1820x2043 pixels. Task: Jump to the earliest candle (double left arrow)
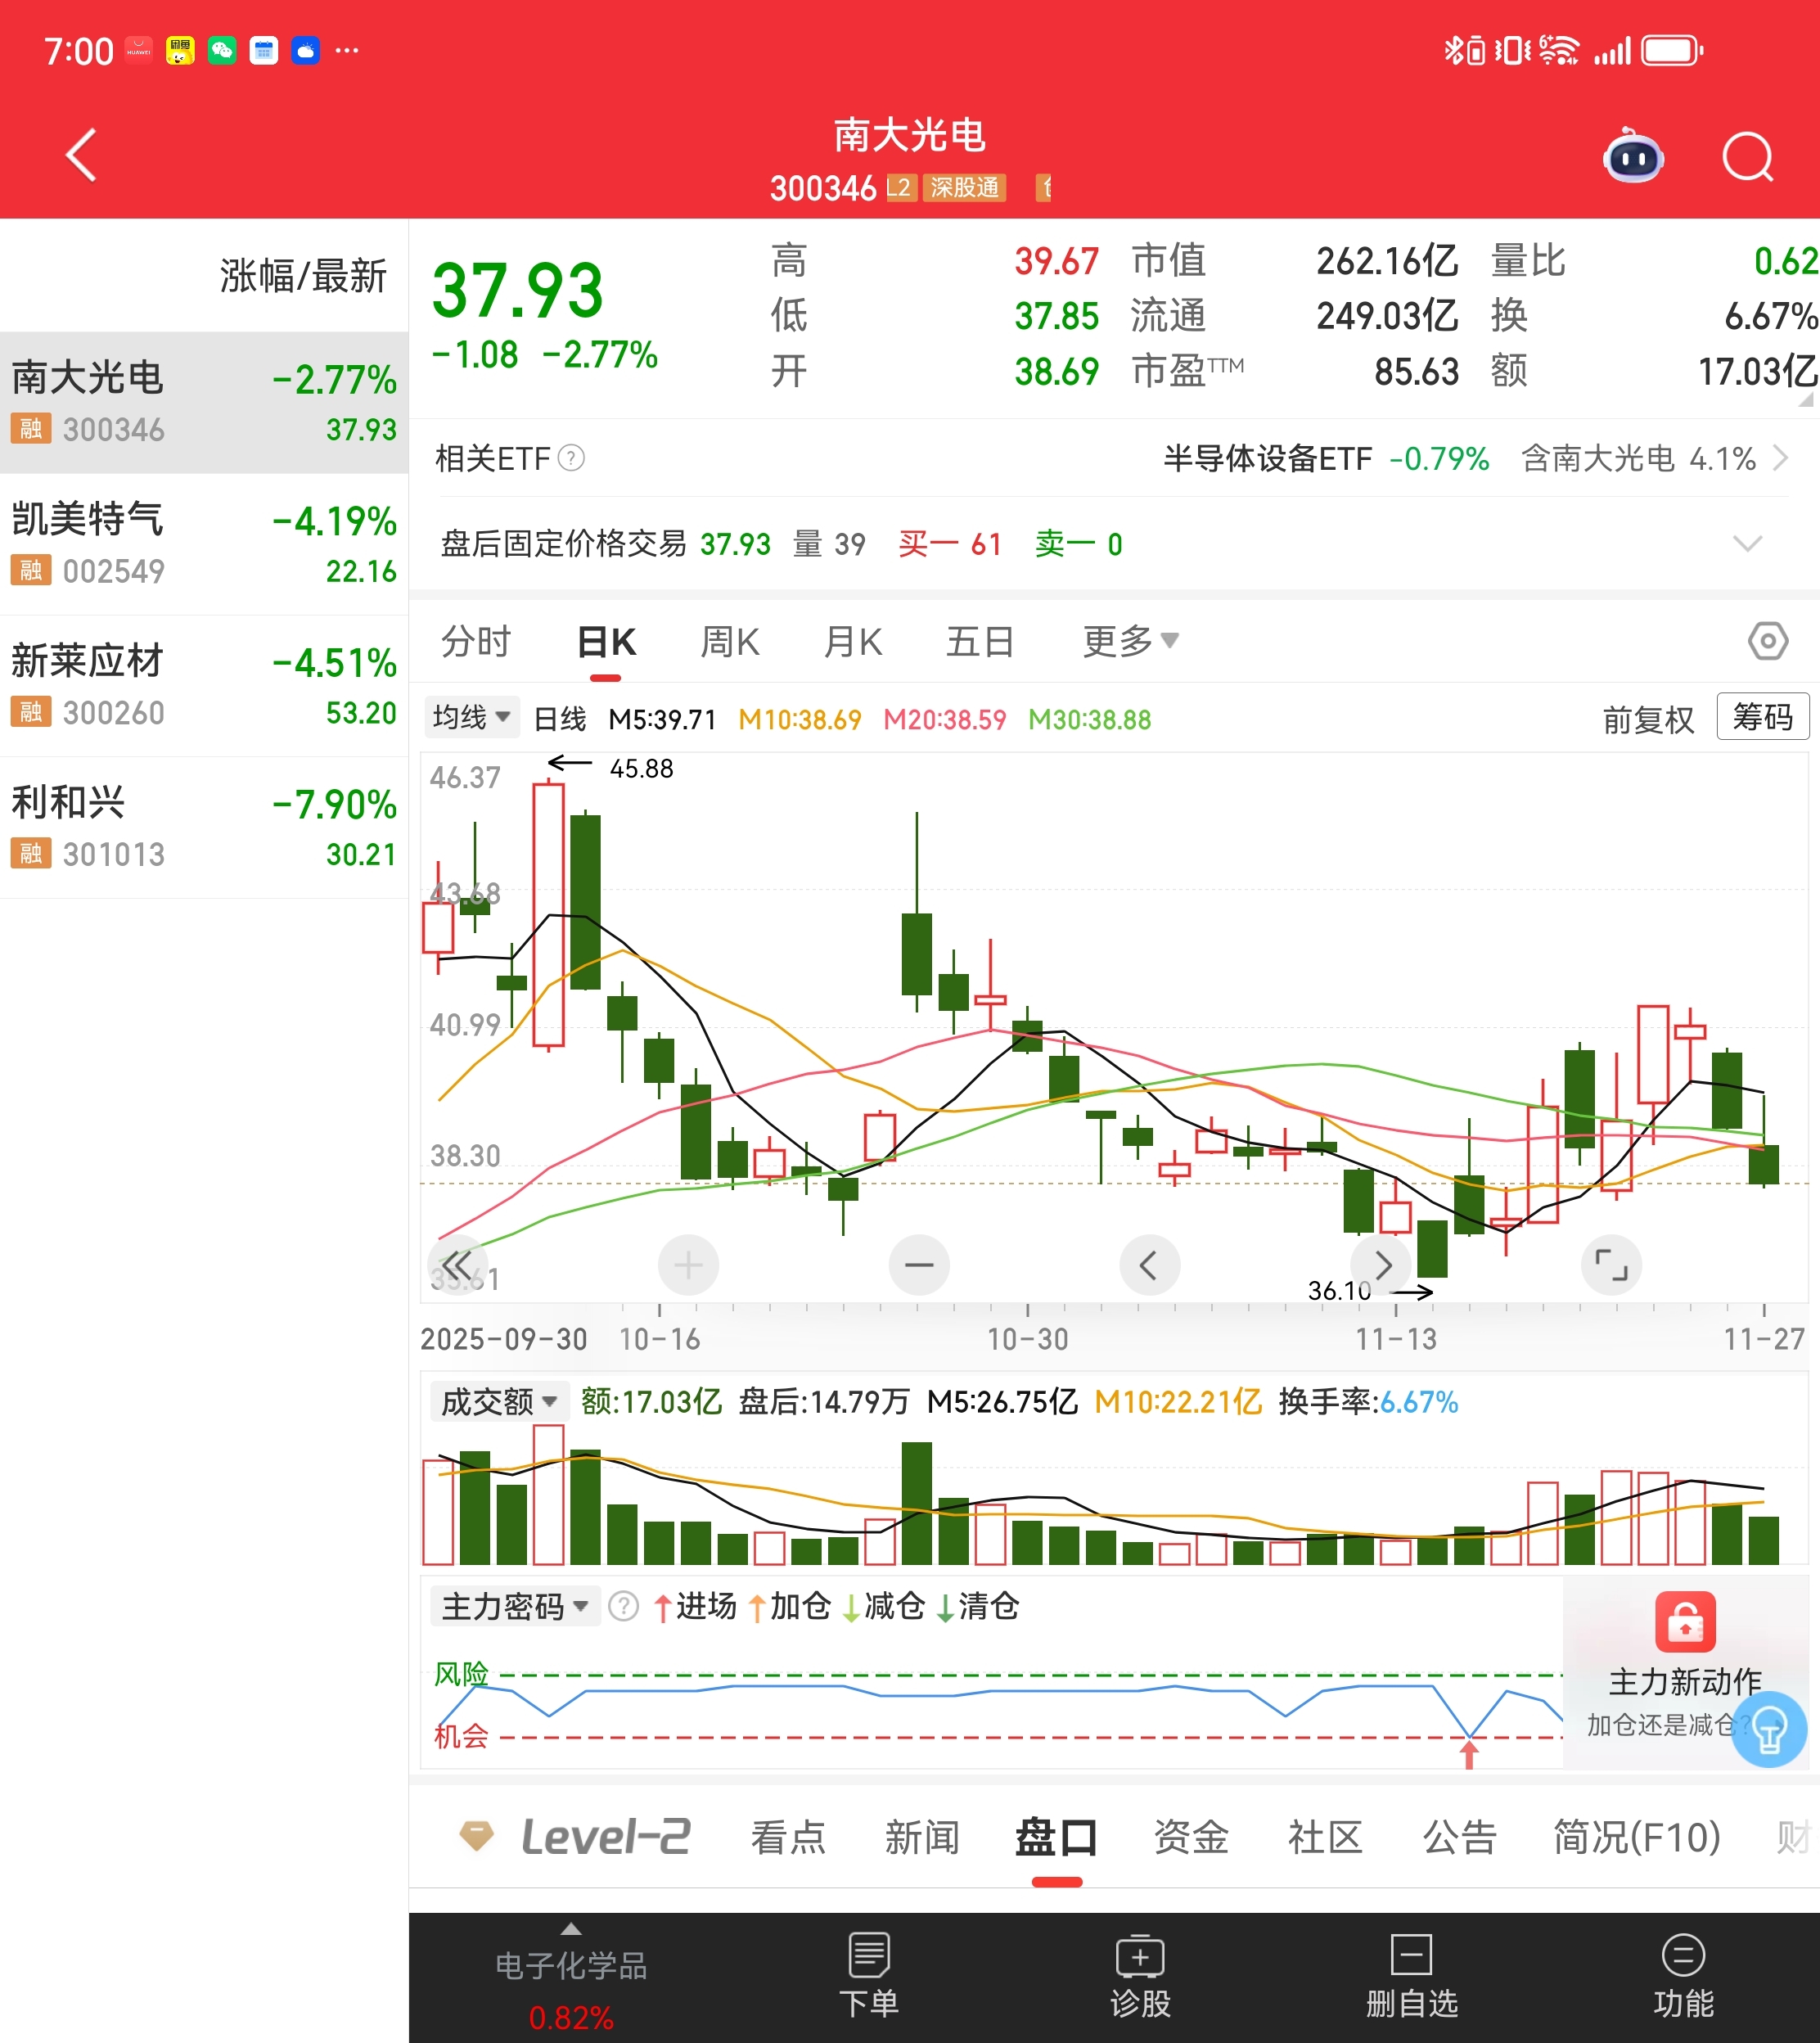coord(457,1265)
